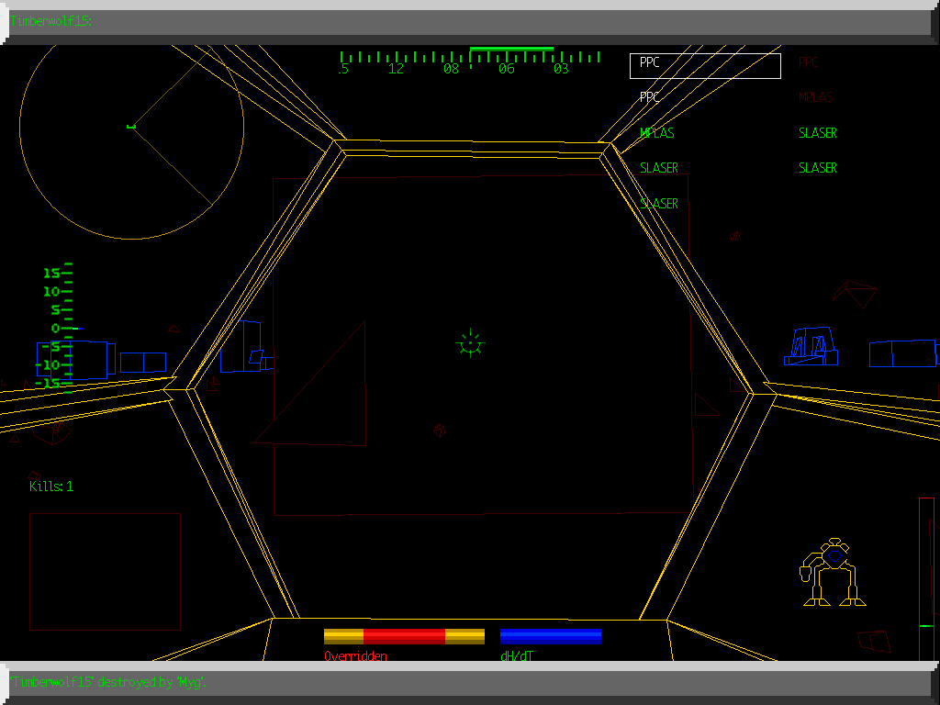The height and width of the screenshot is (705, 940).
Task: Select the green MPLAS weapon in the left column
Action: pos(656,133)
